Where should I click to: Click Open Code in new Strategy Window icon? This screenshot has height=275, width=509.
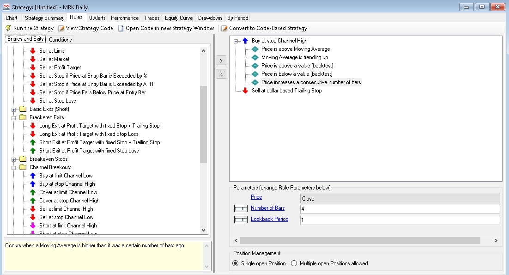pyautogui.click(x=121, y=28)
